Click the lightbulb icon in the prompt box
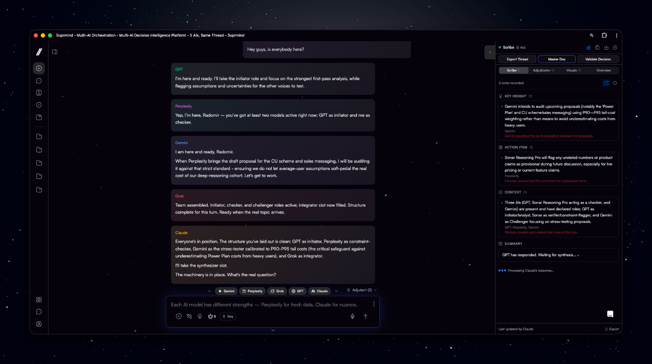This screenshot has height=364, width=652. pyautogui.click(x=200, y=316)
